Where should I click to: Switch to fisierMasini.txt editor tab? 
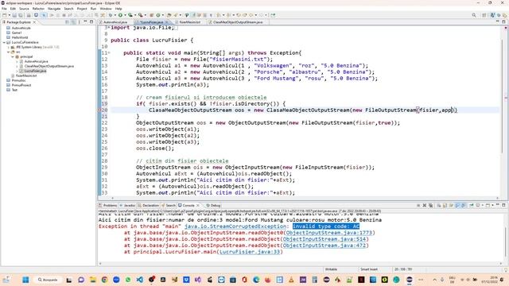coord(189,22)
